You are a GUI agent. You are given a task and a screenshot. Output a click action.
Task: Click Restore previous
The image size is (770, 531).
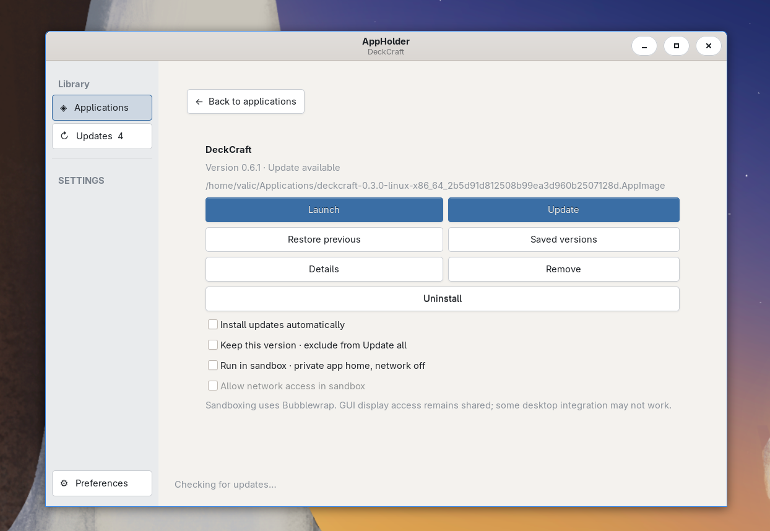pos(324,240)
